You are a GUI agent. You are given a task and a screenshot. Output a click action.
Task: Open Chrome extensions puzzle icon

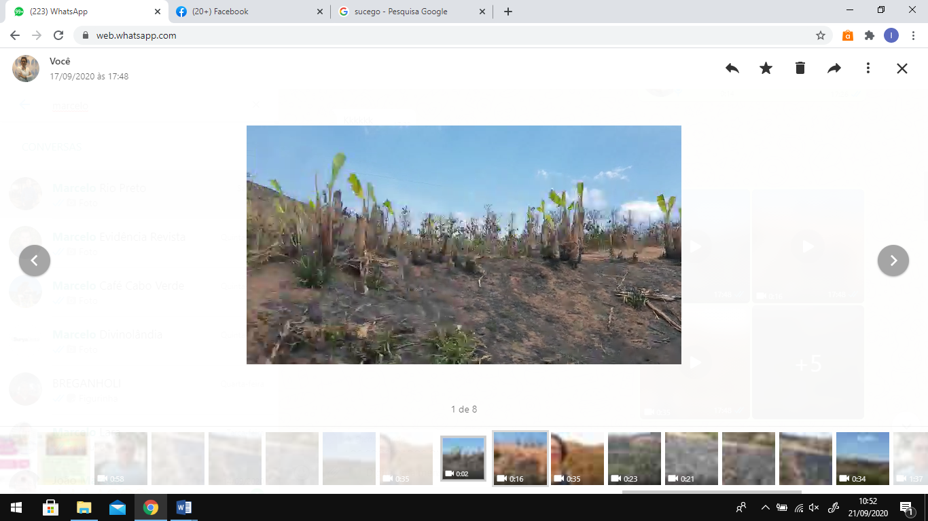click(x=869, y=35)
